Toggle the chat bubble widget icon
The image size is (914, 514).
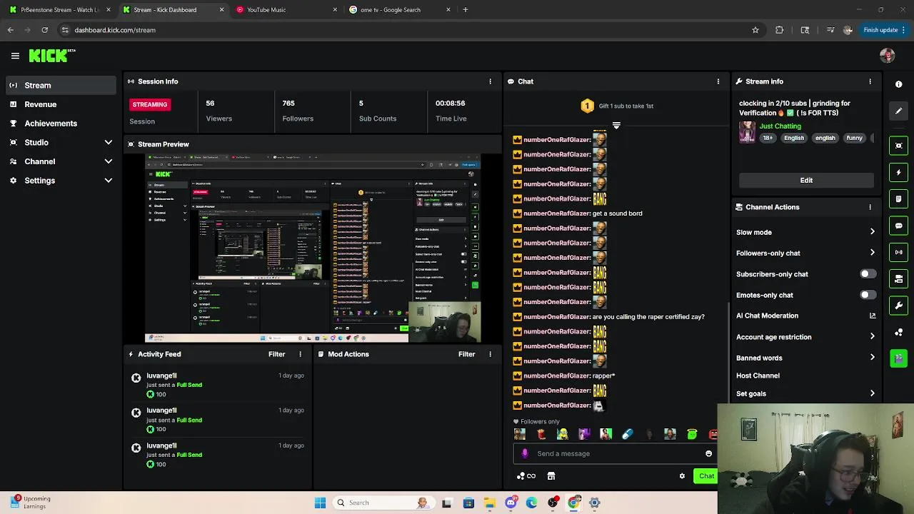pyautogui.click(x=898, y=226)
